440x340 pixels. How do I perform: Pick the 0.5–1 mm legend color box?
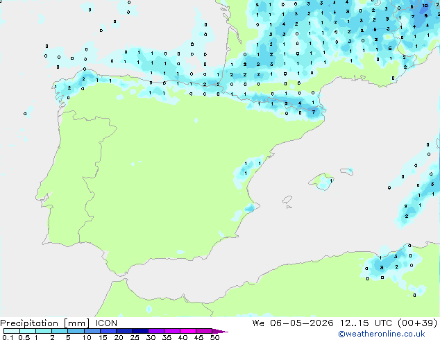click(28, 331)
